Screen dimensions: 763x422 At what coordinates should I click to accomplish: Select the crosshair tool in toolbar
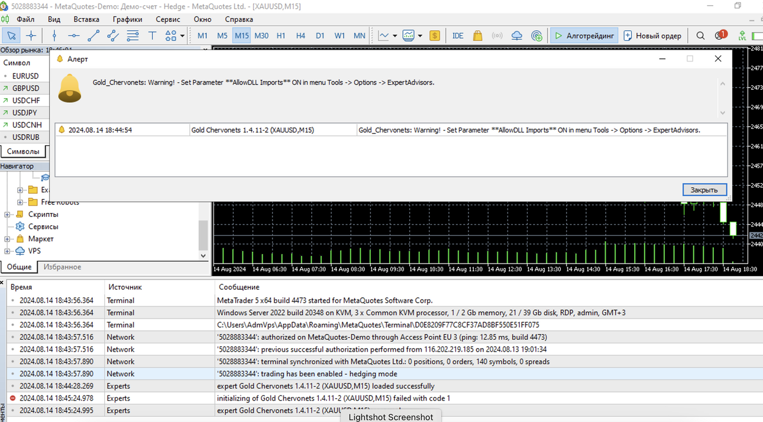click(x=31, y=35)
